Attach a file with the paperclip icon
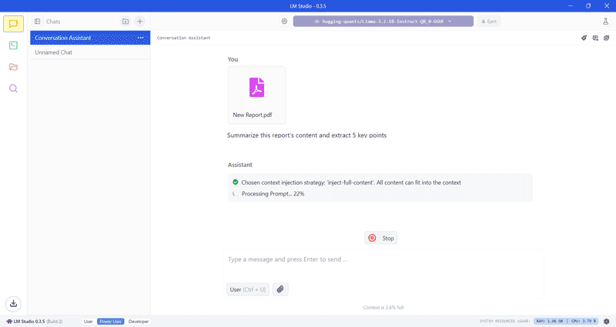 click(x=280, y=289)
